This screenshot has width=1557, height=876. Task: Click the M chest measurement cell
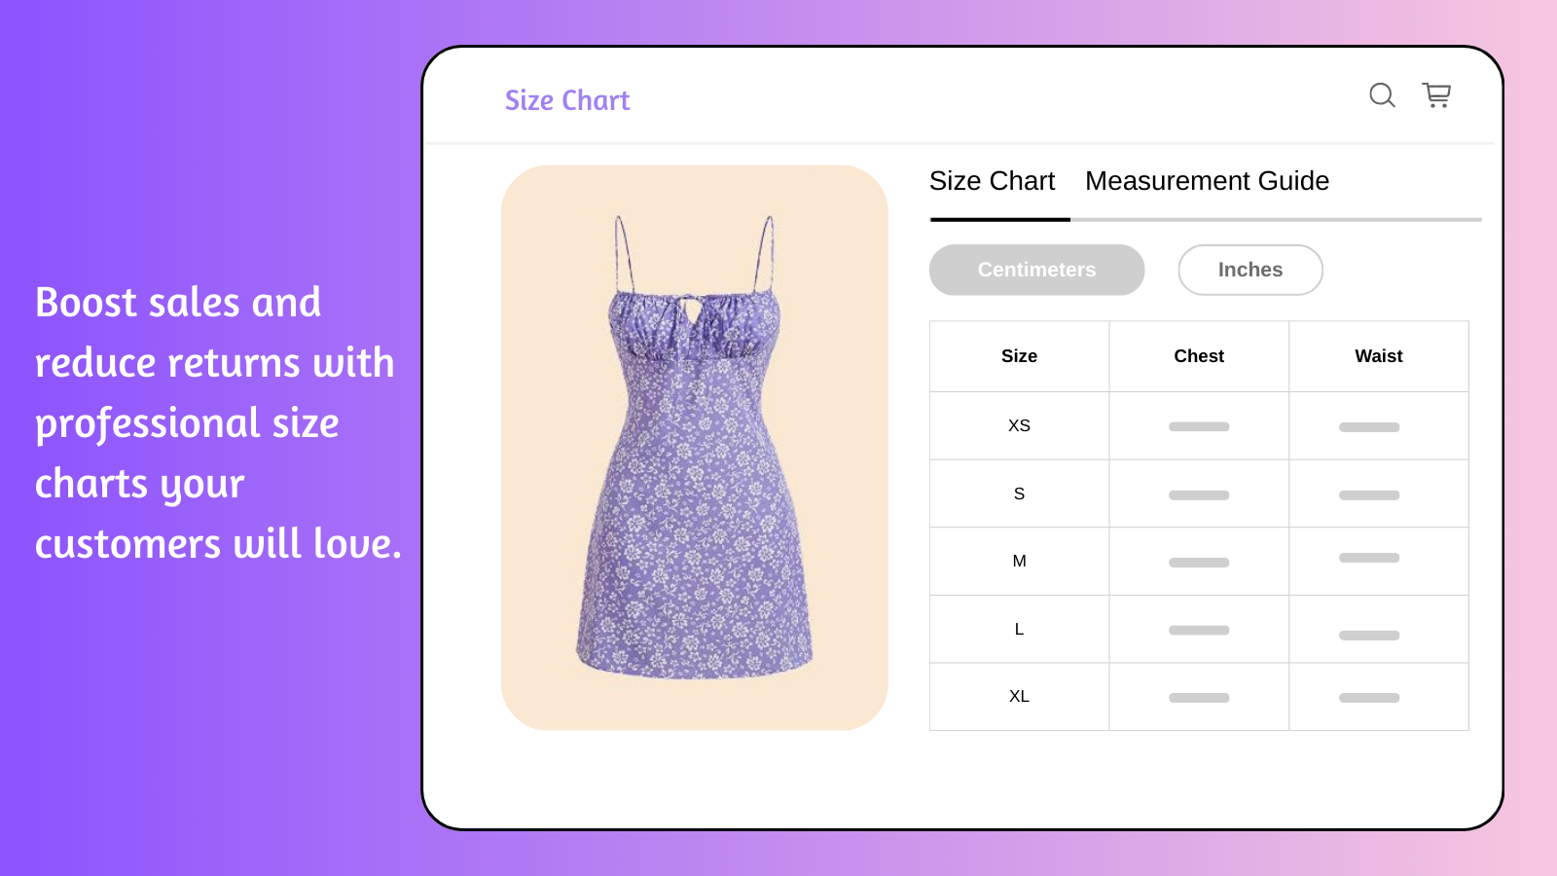1199,562
